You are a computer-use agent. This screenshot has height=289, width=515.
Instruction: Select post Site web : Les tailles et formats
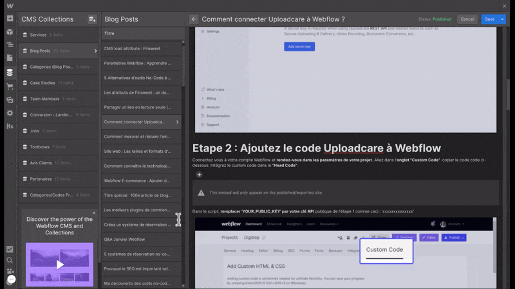coord(142,152)
